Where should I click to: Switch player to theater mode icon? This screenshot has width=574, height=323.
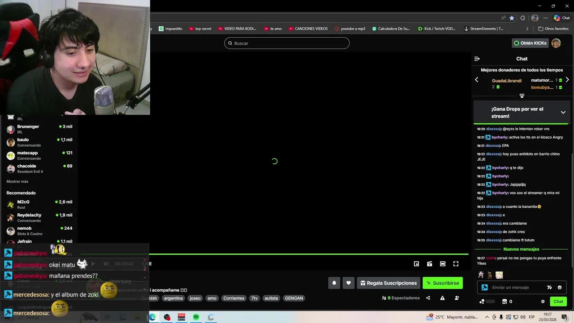tap(443, 264)
